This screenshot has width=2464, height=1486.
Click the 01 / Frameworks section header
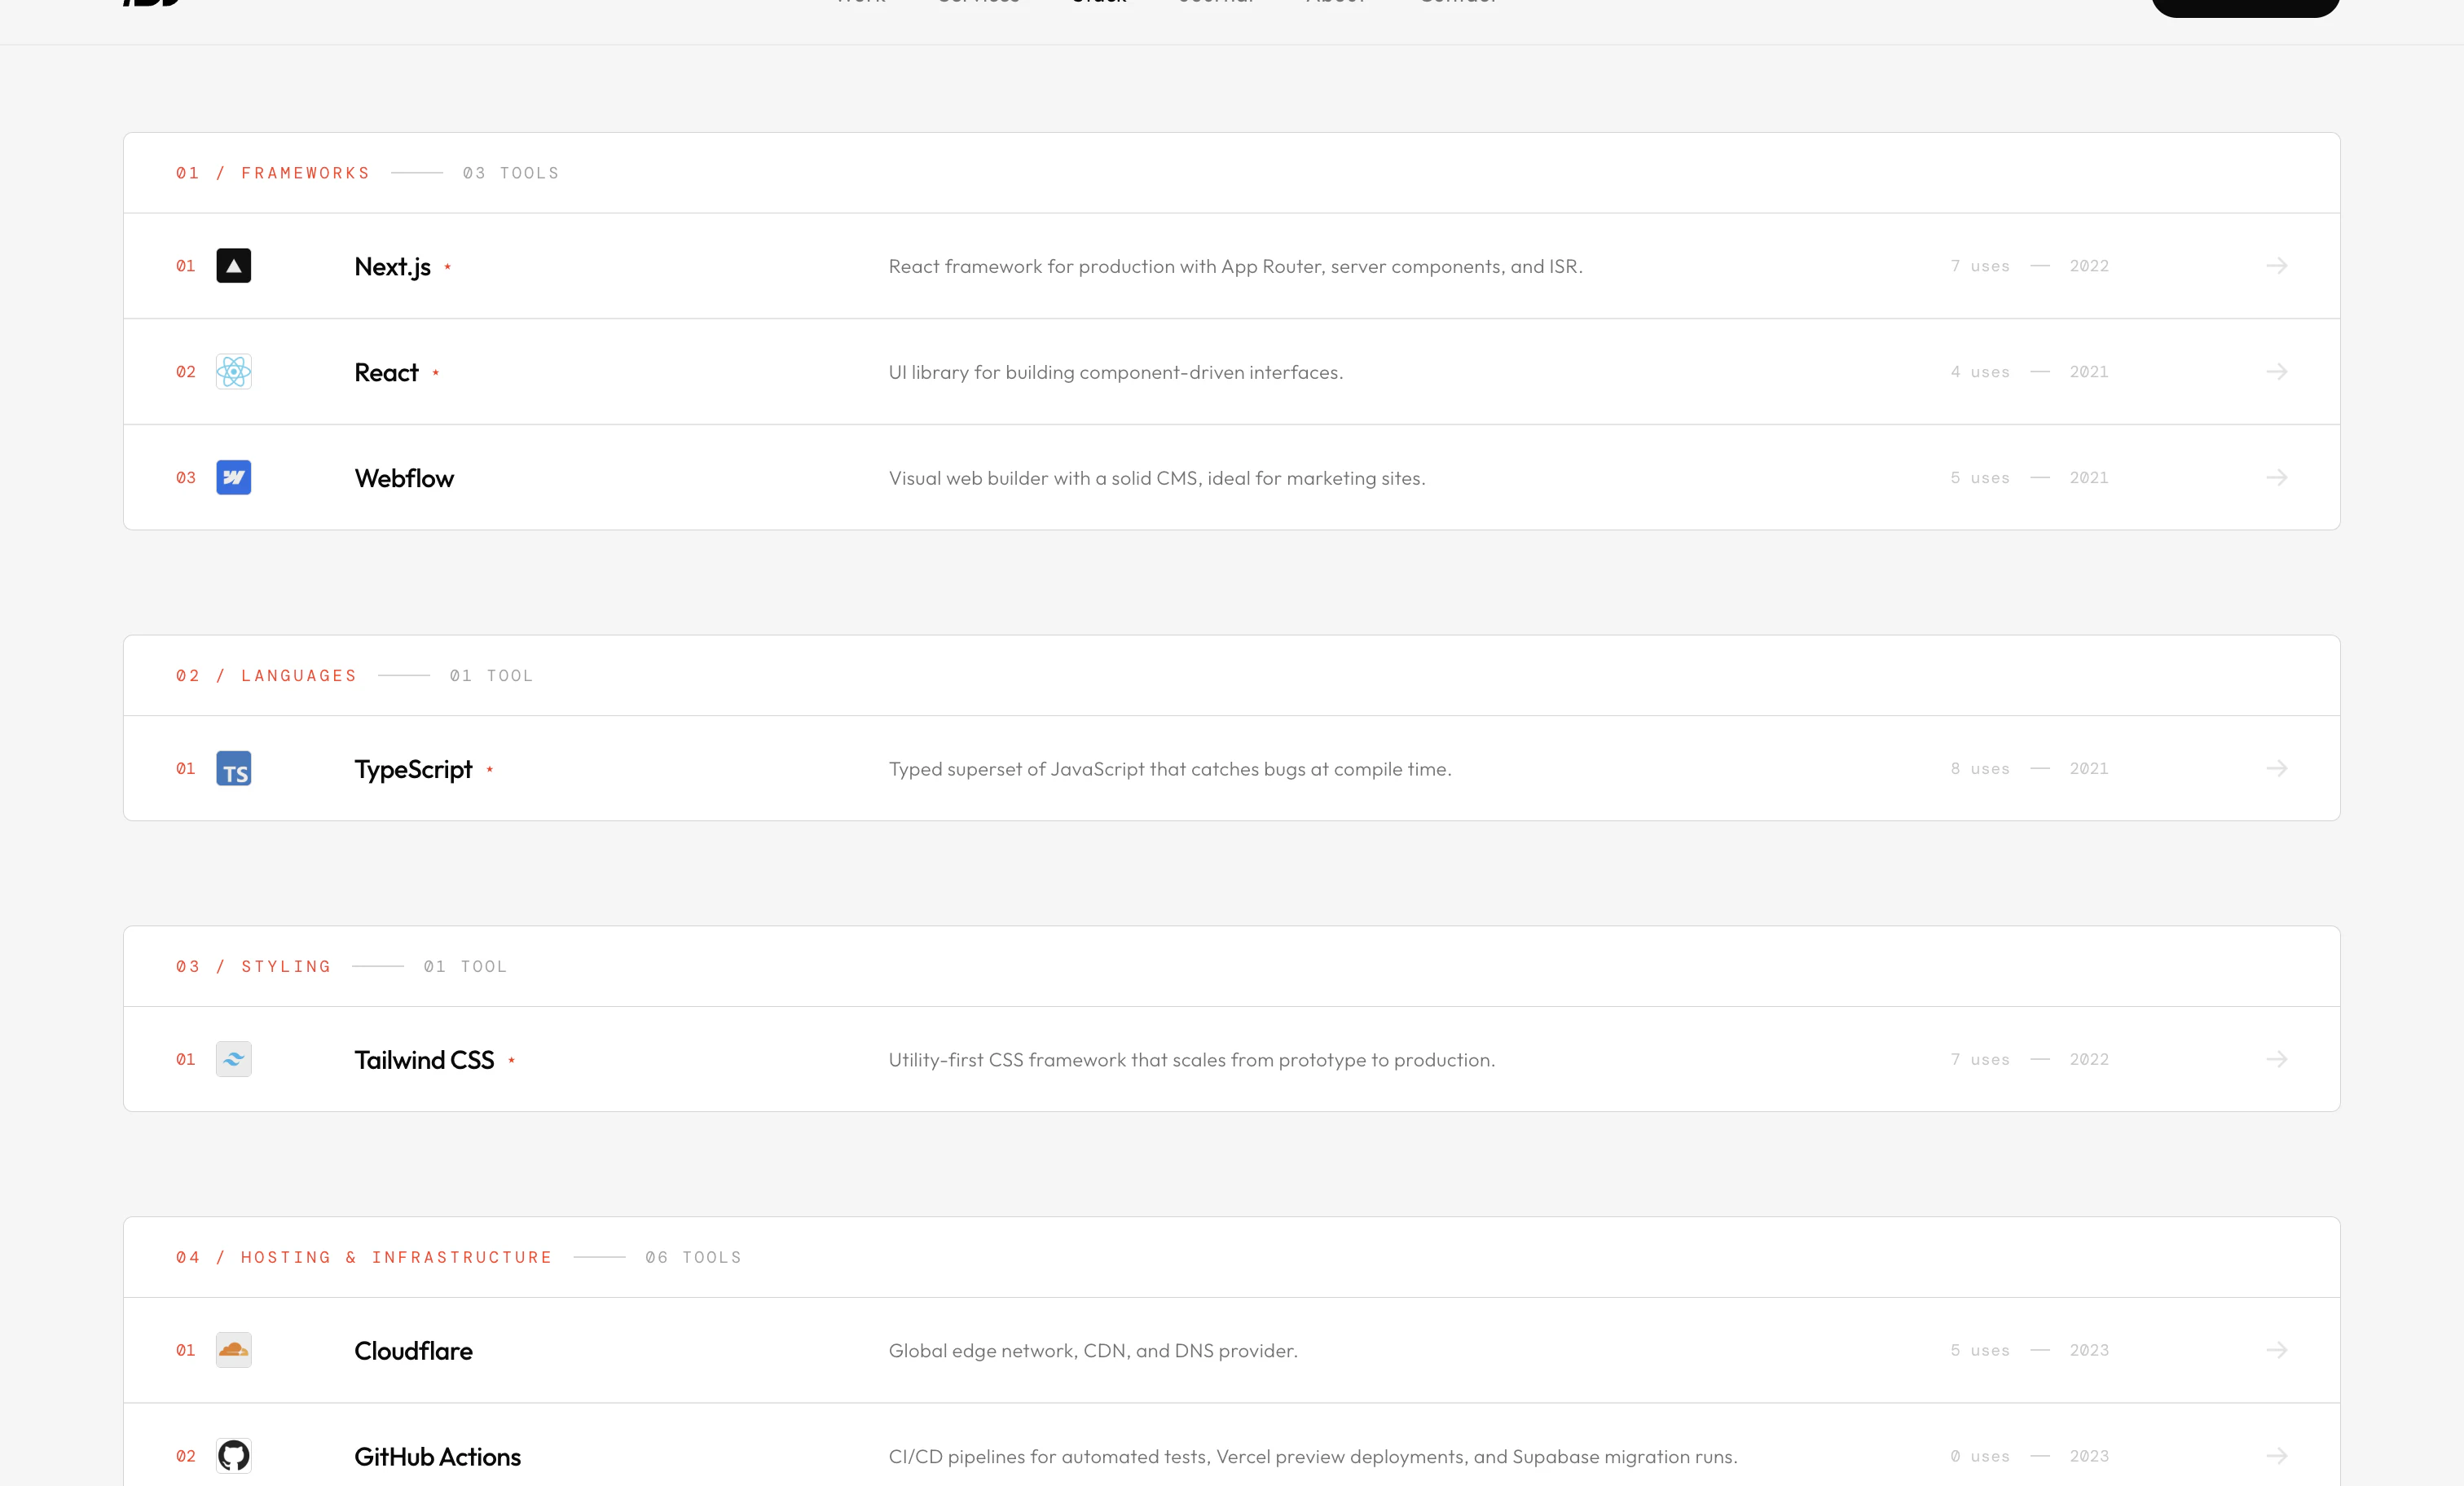pyautogui.click(x=273, y=173)
